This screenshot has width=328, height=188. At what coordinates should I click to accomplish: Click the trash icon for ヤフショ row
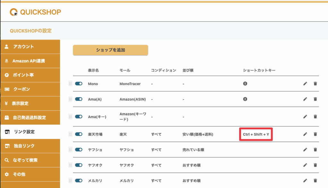click(315, 150)
